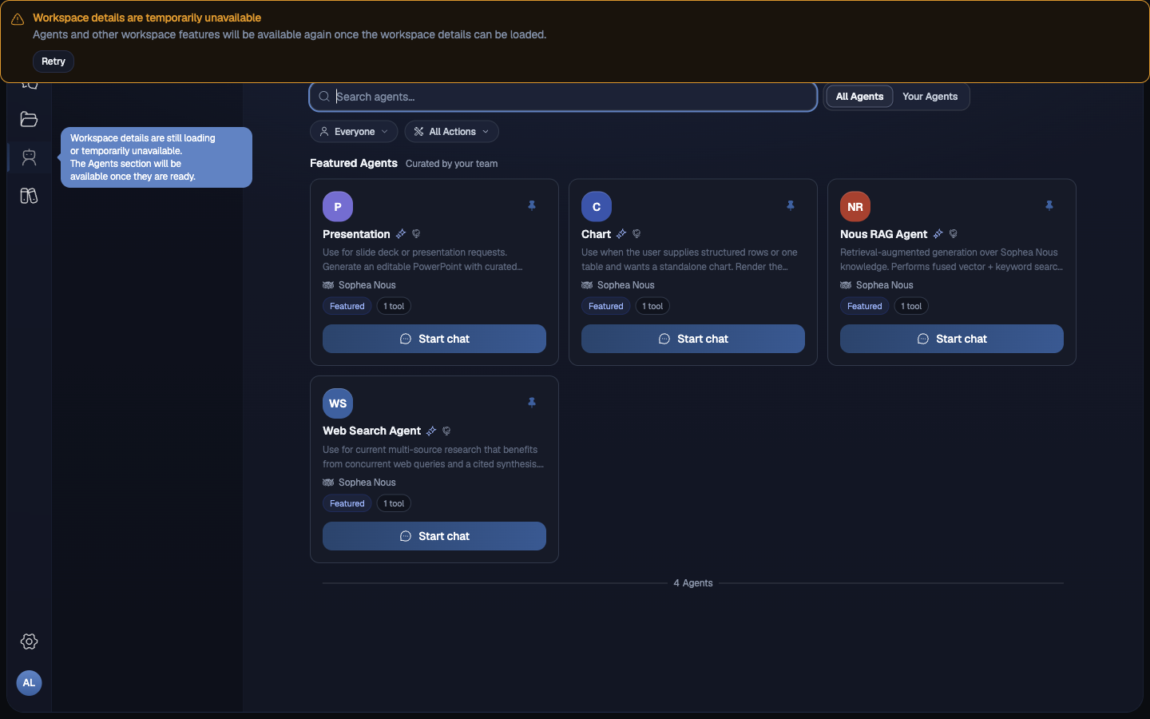Click badge icon after Web Search Agent sparkle
1150x719 pixels.
point(446,431)
